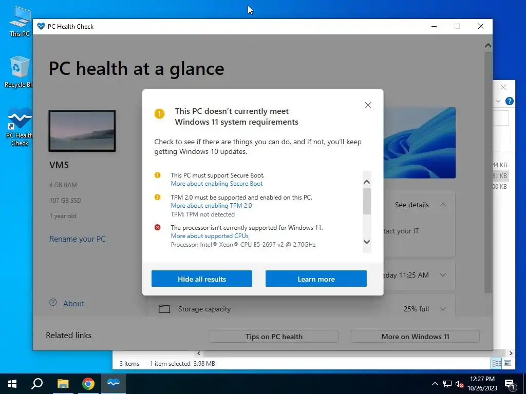Screen dimensions: 526x394
Task: Expand File Explorer ribbon chevron
Action: 498,101
